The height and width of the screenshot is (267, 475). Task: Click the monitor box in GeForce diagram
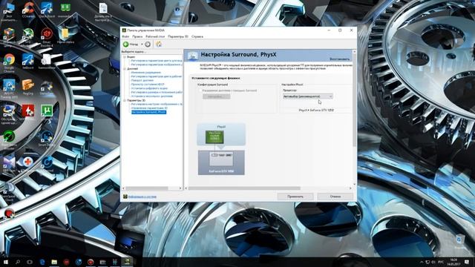[221, 159]
